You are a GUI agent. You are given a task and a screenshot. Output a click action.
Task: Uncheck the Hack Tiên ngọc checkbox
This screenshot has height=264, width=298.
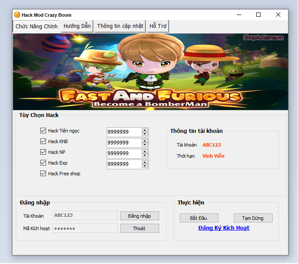[43, 131]
